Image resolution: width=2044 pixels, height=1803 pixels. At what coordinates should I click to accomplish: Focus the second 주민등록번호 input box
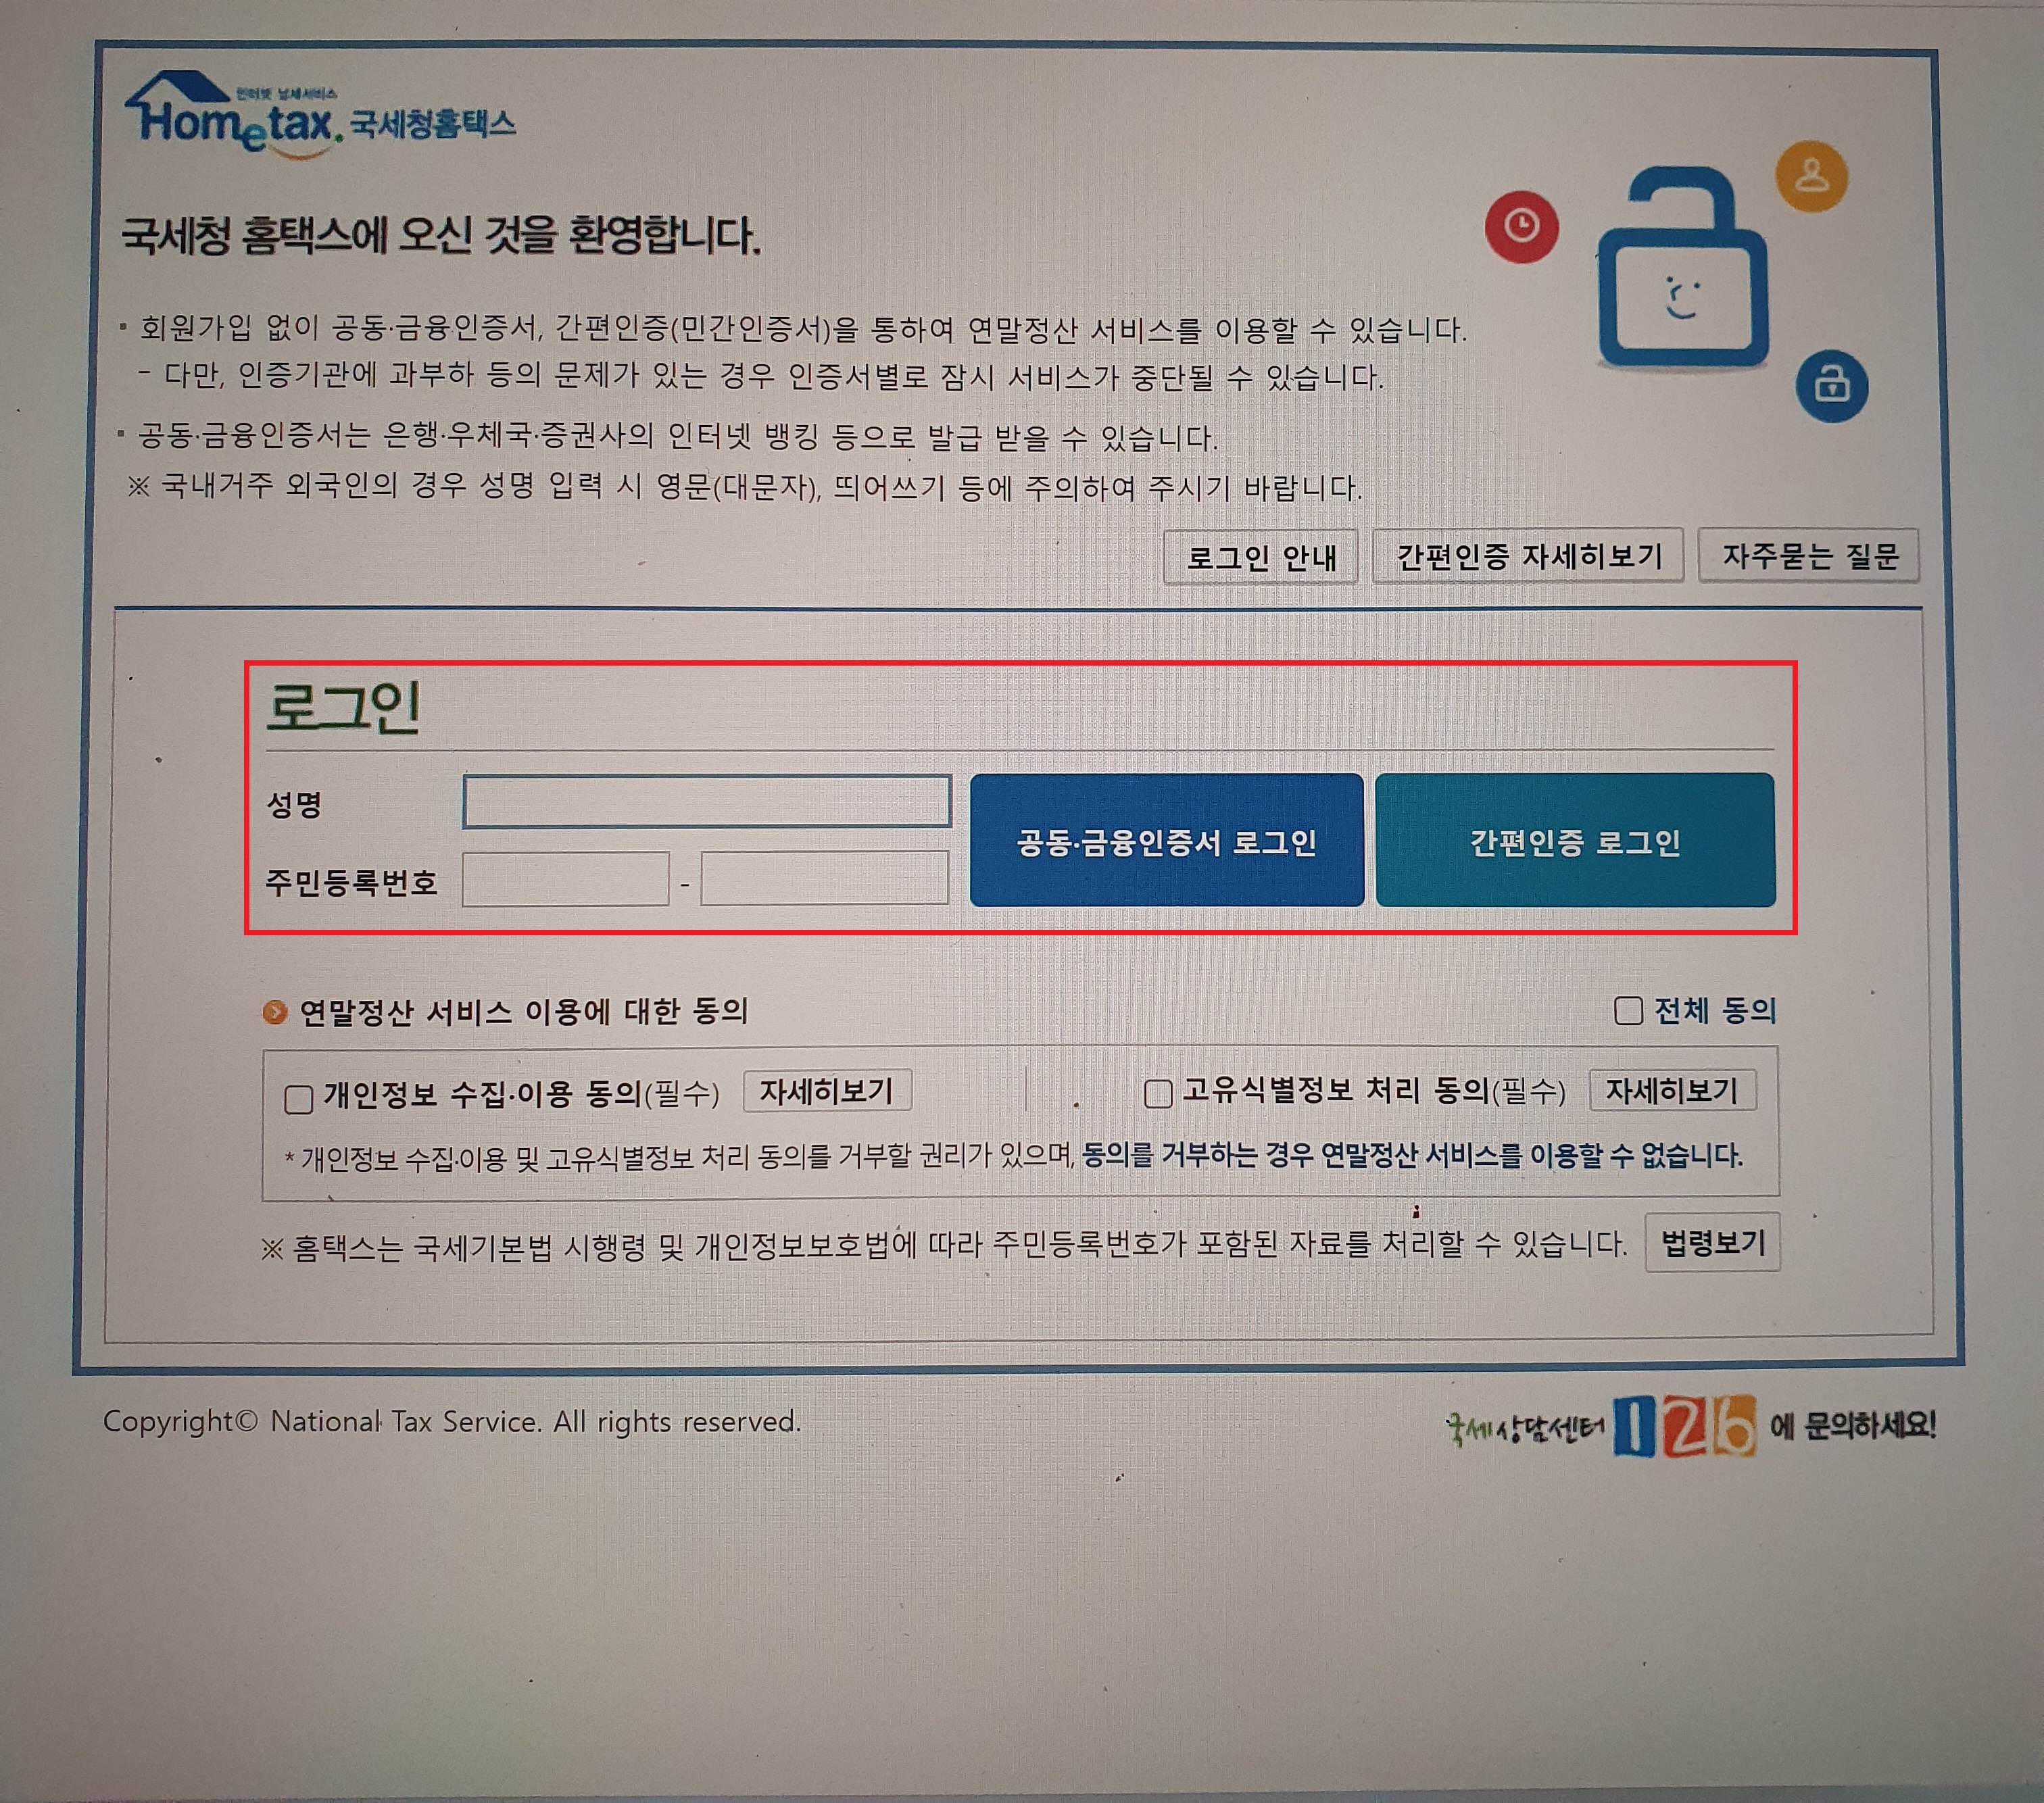tap(824, 878)
